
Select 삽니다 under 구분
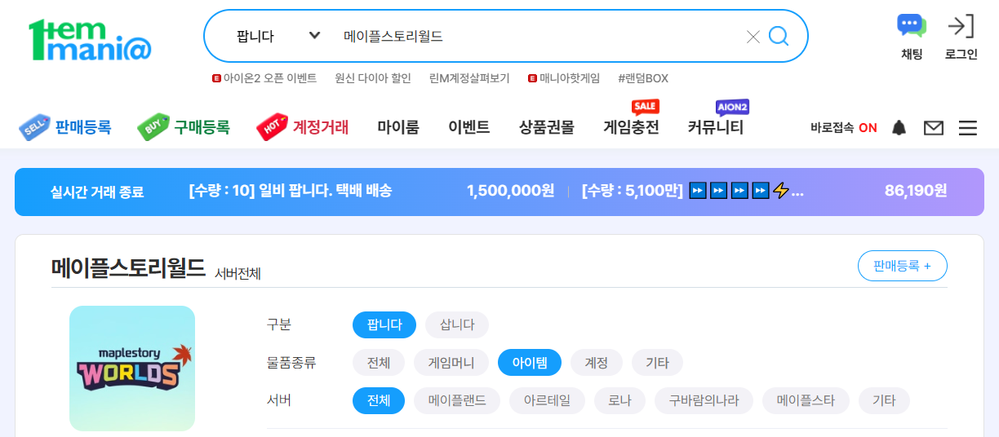[457, 324]
